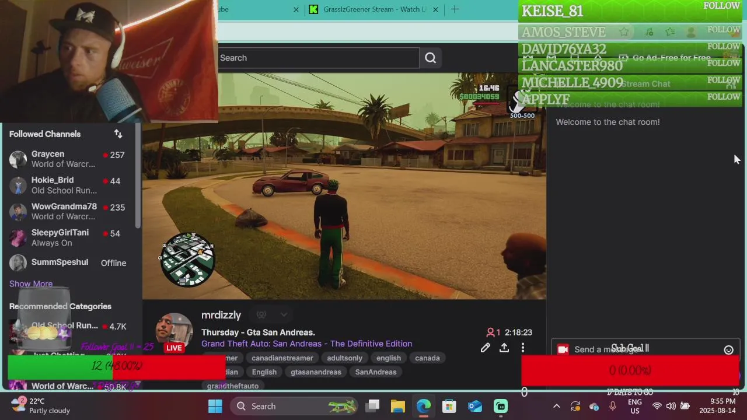Select the adultsonly tag
This screenshot has height=420, width=747.
pyautogui.click(x=344, y=358)
